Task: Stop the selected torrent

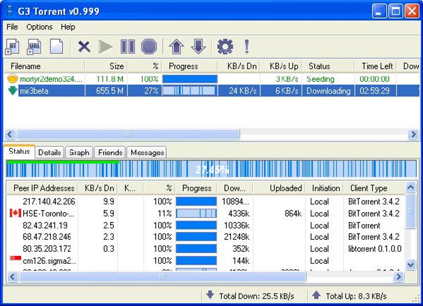Action: coord(149,47)
